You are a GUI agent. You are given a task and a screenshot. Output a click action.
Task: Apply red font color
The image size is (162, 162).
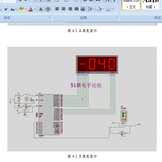coord(31,9)
